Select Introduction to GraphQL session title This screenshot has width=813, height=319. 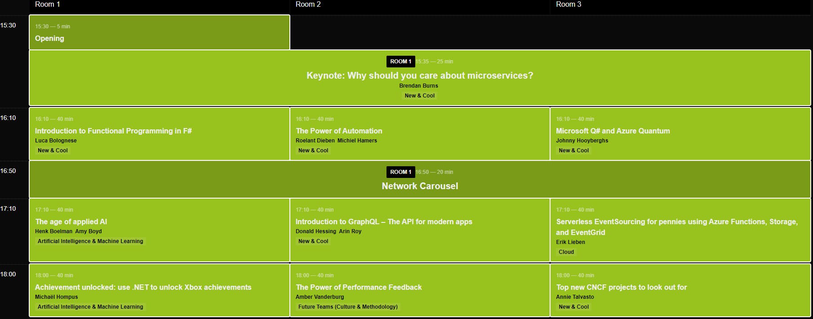tap(384, 222)
